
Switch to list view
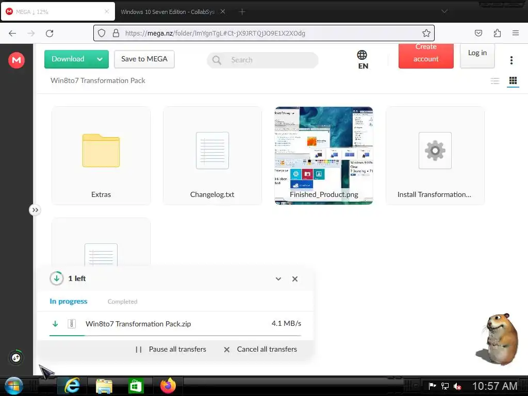coord(494,80)
